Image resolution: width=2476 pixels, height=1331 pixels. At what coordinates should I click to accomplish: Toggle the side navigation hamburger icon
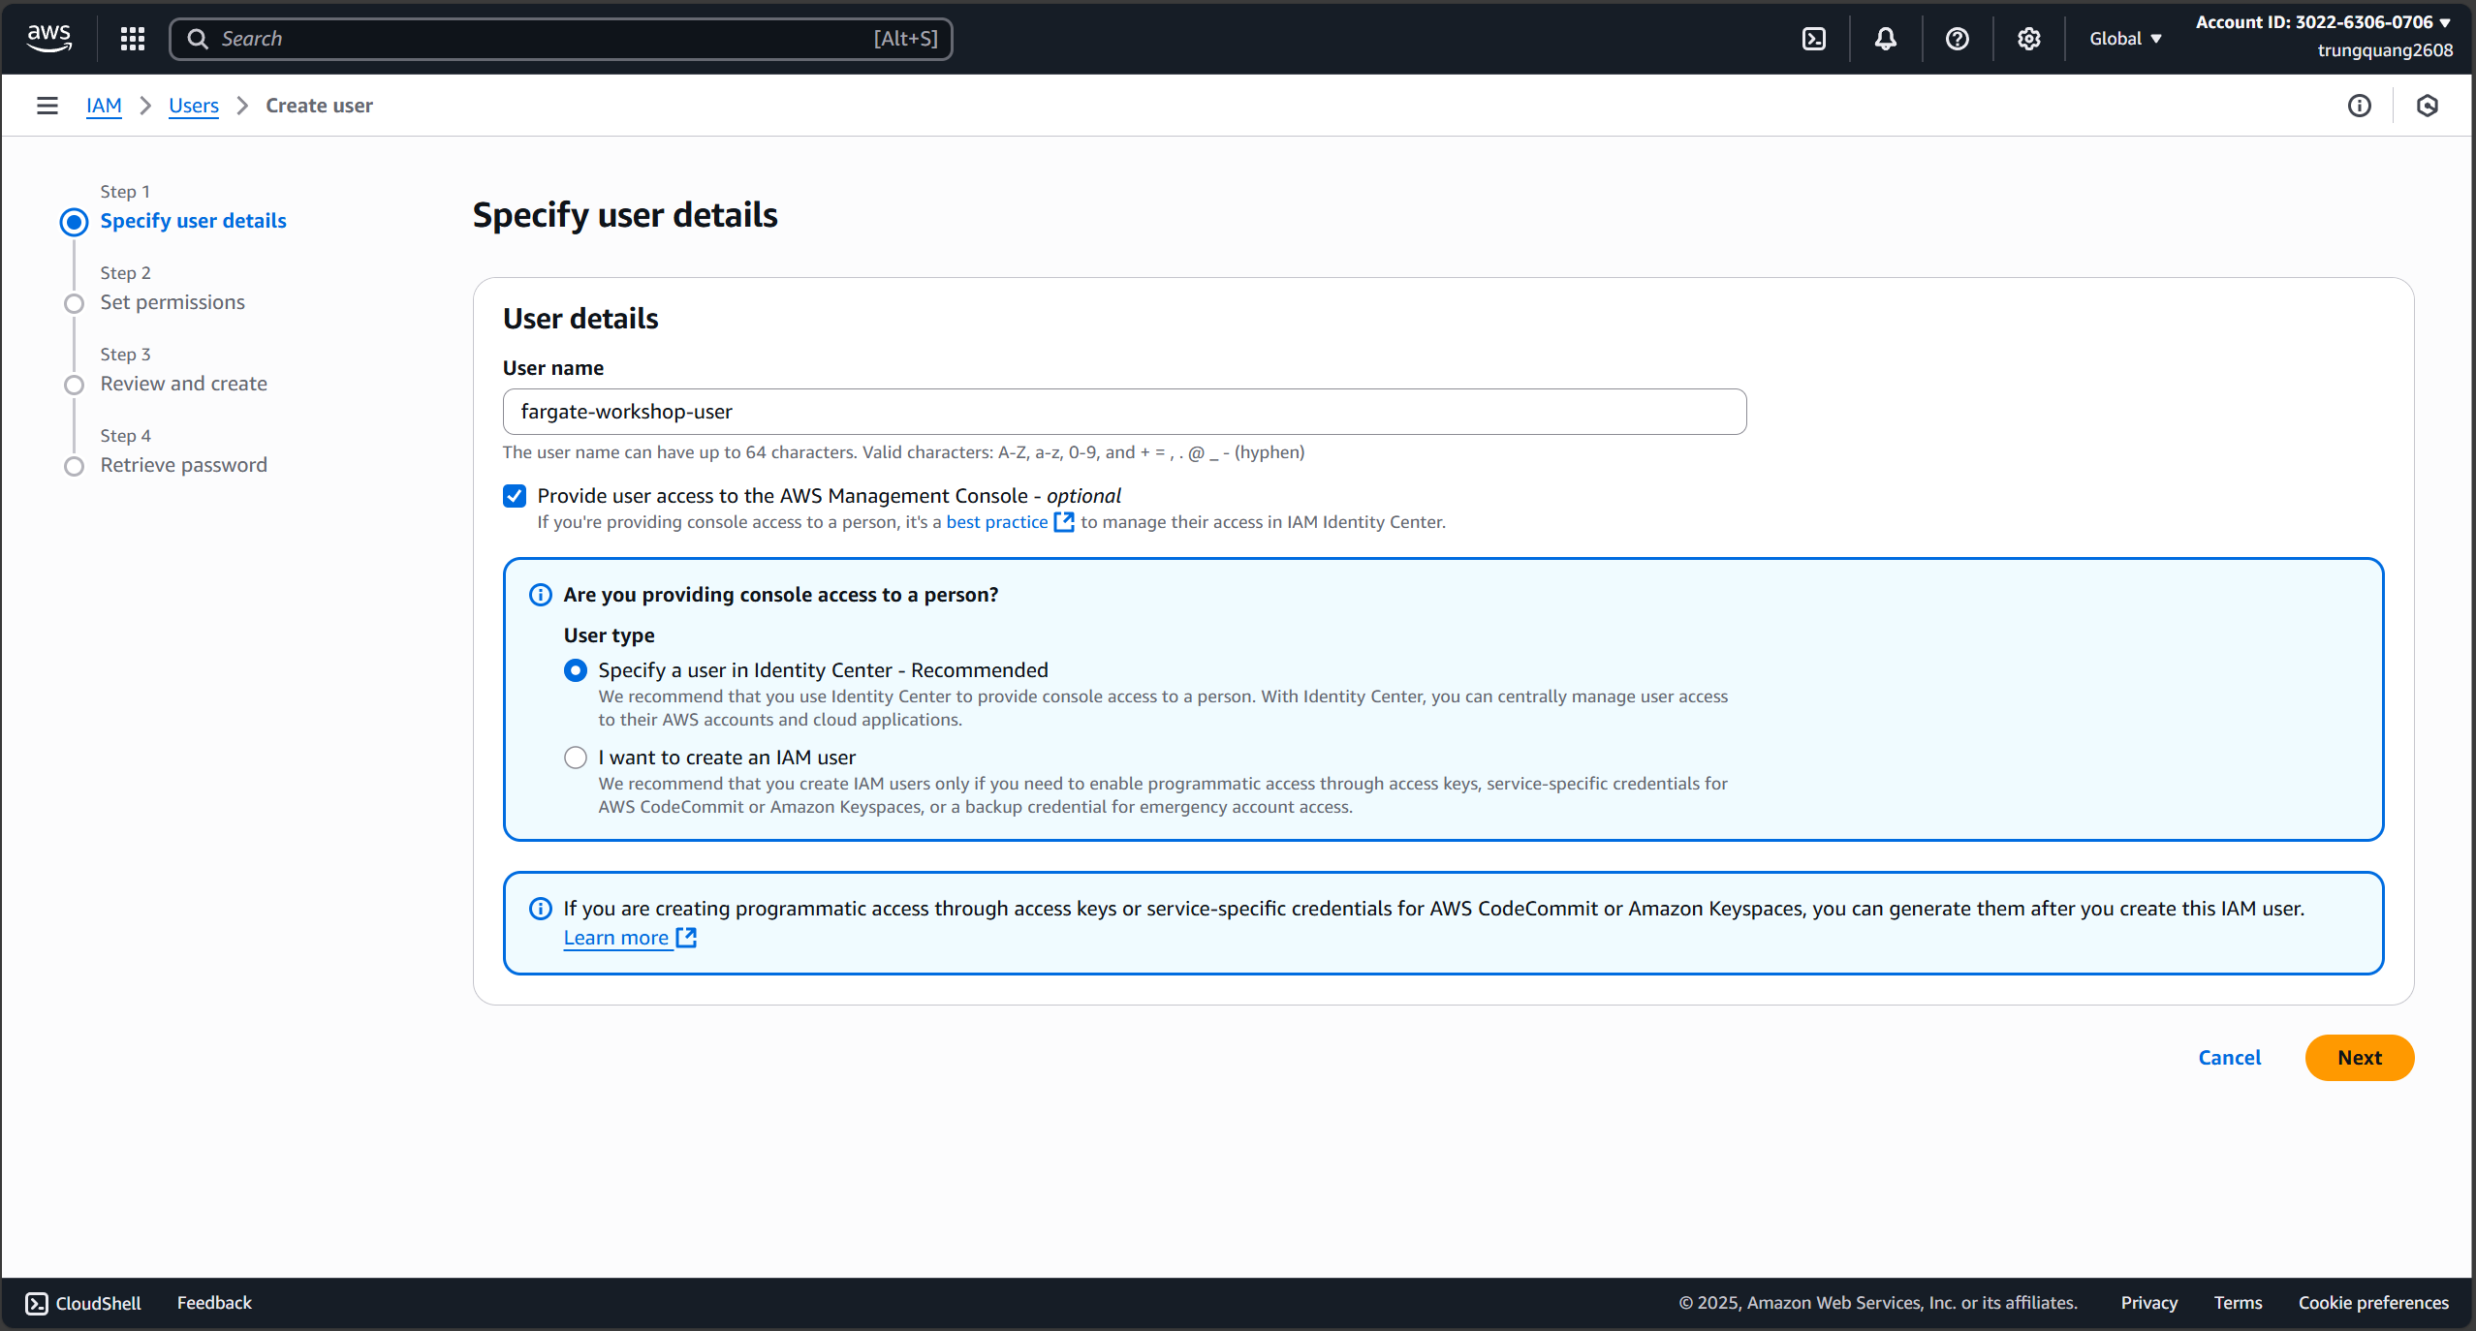click(47, 106)
